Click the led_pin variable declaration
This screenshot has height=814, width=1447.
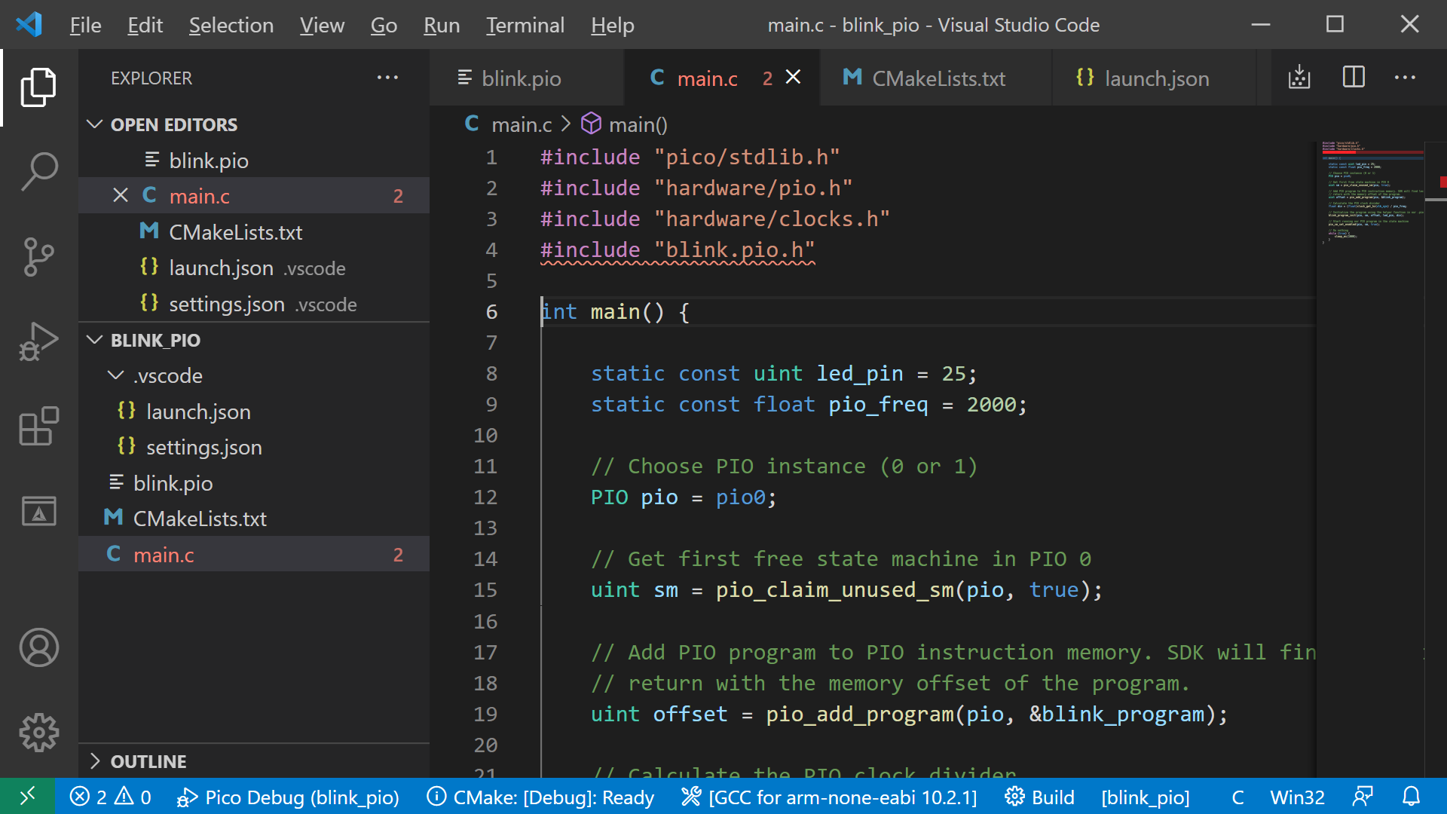click(860, 374)
